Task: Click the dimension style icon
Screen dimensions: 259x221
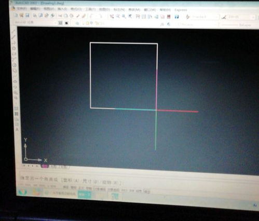Action: (x=224, y=17)
